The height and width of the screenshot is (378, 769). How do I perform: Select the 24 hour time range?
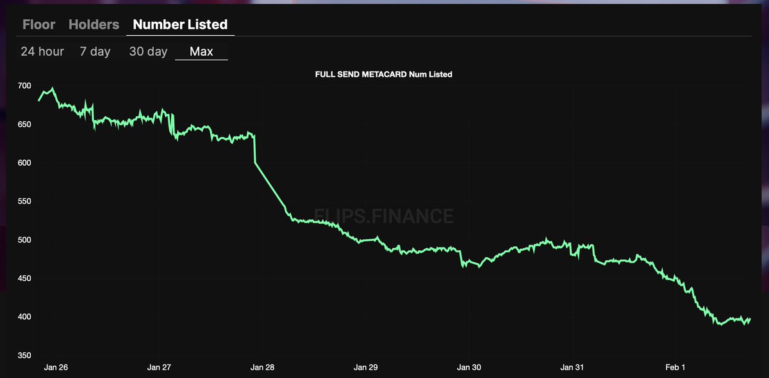tap(42, 51)
